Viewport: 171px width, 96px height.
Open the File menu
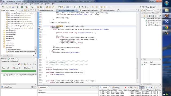point(2,4)
